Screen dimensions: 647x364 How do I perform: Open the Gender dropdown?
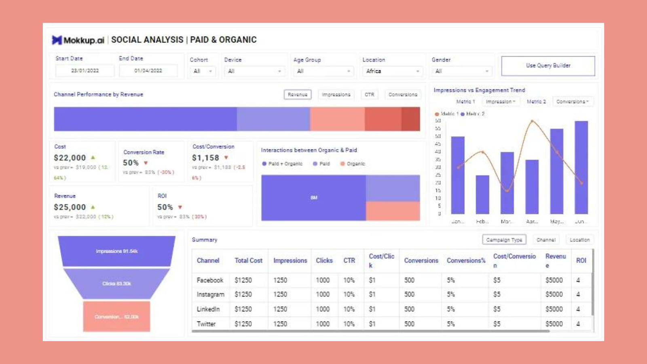pos(462,71)
